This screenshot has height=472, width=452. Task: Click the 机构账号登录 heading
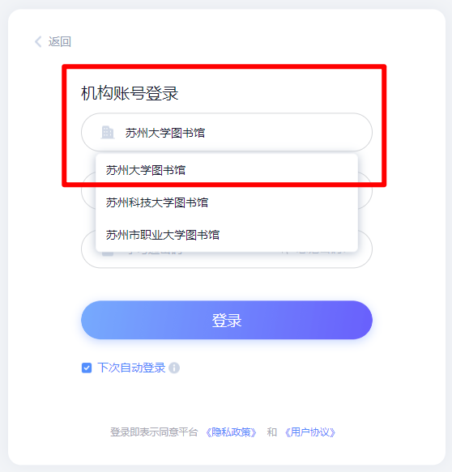click(x=130, y=93)
